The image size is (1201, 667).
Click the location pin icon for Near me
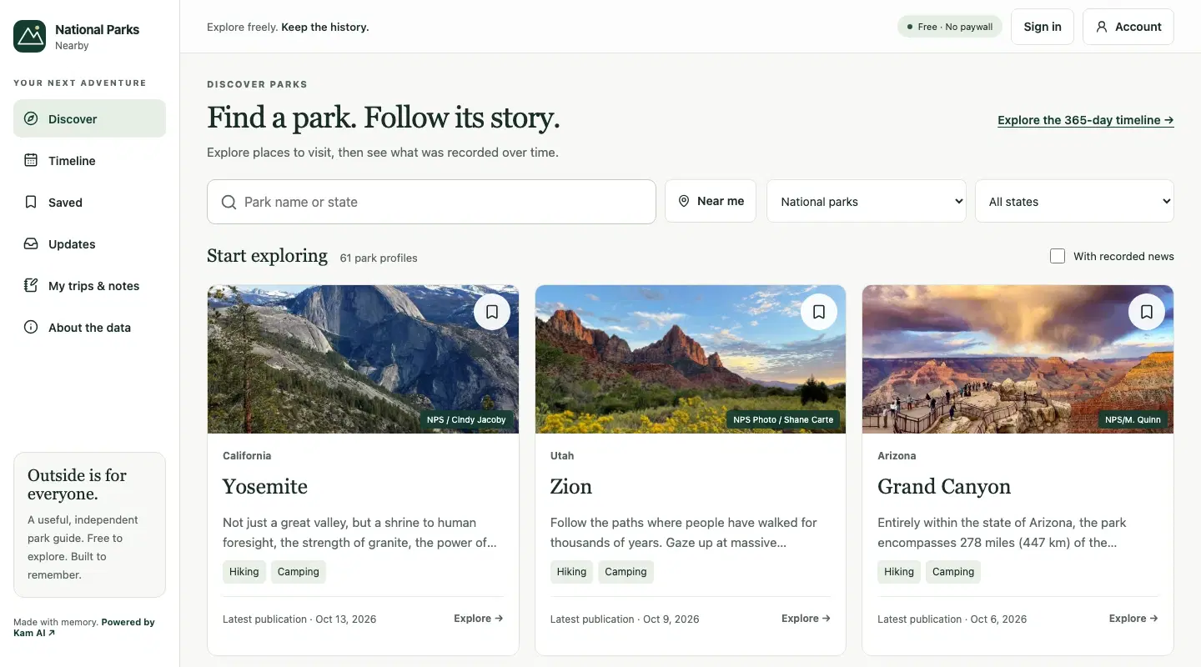point(684,201)
